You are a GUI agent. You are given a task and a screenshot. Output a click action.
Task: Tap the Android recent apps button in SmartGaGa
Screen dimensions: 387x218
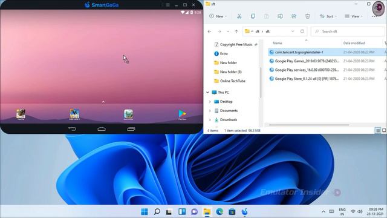coord(131,129)
